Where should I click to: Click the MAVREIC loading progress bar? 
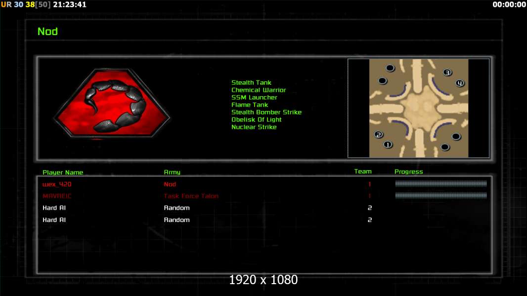pyautogui.click(x=441, y=195)
